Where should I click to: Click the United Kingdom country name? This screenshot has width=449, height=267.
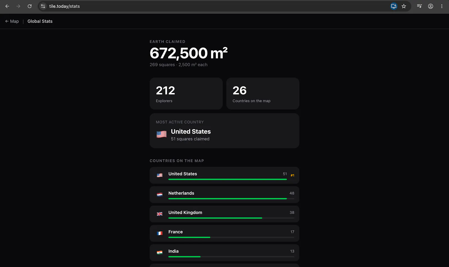[x=185, y=213]
